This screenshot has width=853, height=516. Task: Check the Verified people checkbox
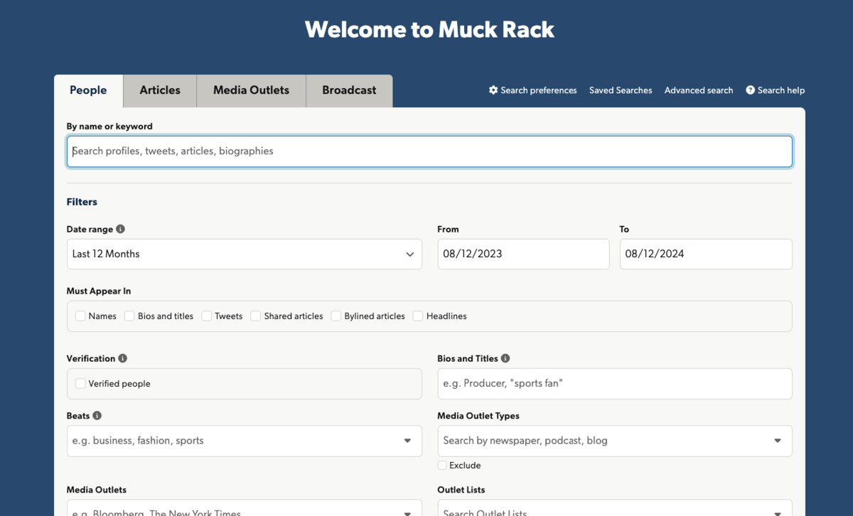coord(81,384)
